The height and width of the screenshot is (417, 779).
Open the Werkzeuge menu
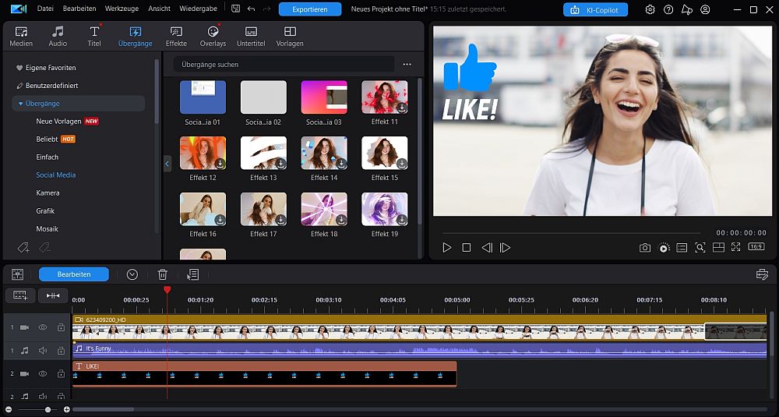click(122, 9)
